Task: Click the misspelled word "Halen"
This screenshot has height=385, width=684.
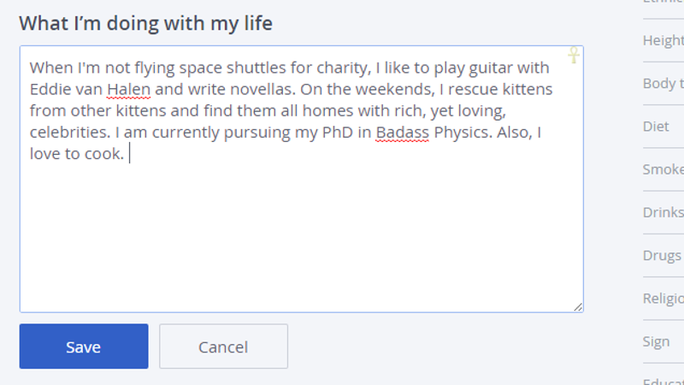Action: 129,90
